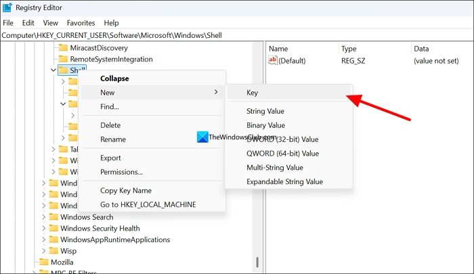The height and width of the screenshot is (274, 474).
Task: Click the Windows Security Health folder icon
Action: point(53,228)
